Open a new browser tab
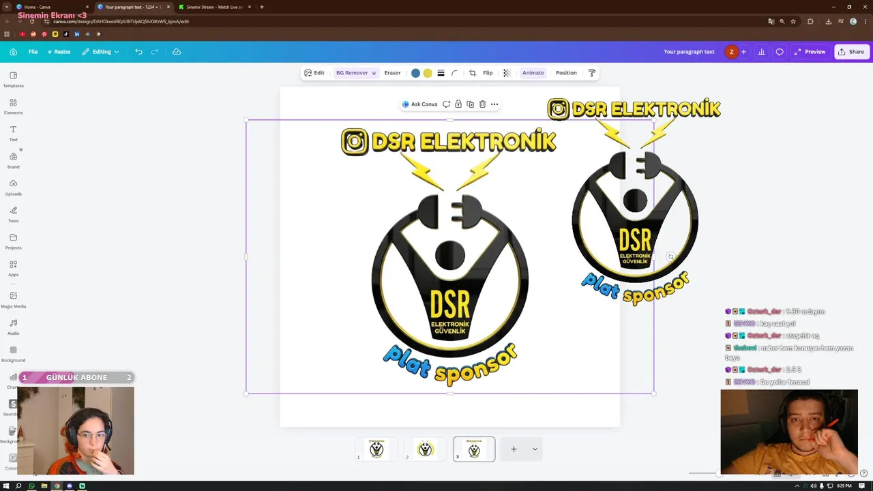This screenshot has height=491, width=873. [262, 7]
